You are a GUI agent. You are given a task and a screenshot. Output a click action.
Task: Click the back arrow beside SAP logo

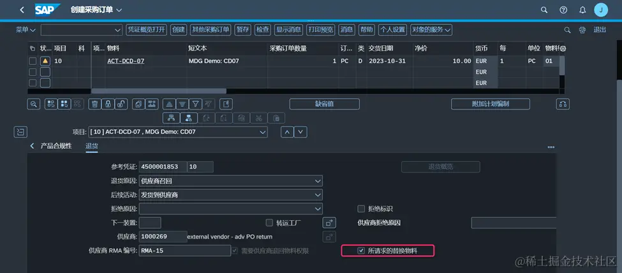[x=22, y=10]
